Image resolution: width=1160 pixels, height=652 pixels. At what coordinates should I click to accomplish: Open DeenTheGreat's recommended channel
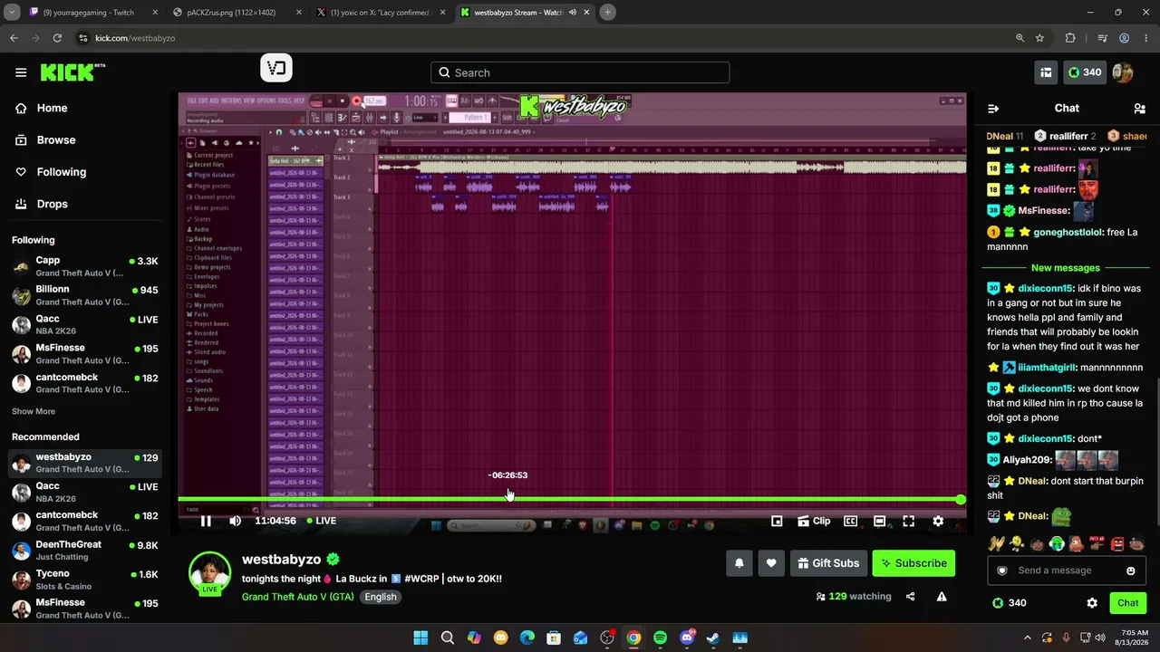pos(84,550)
